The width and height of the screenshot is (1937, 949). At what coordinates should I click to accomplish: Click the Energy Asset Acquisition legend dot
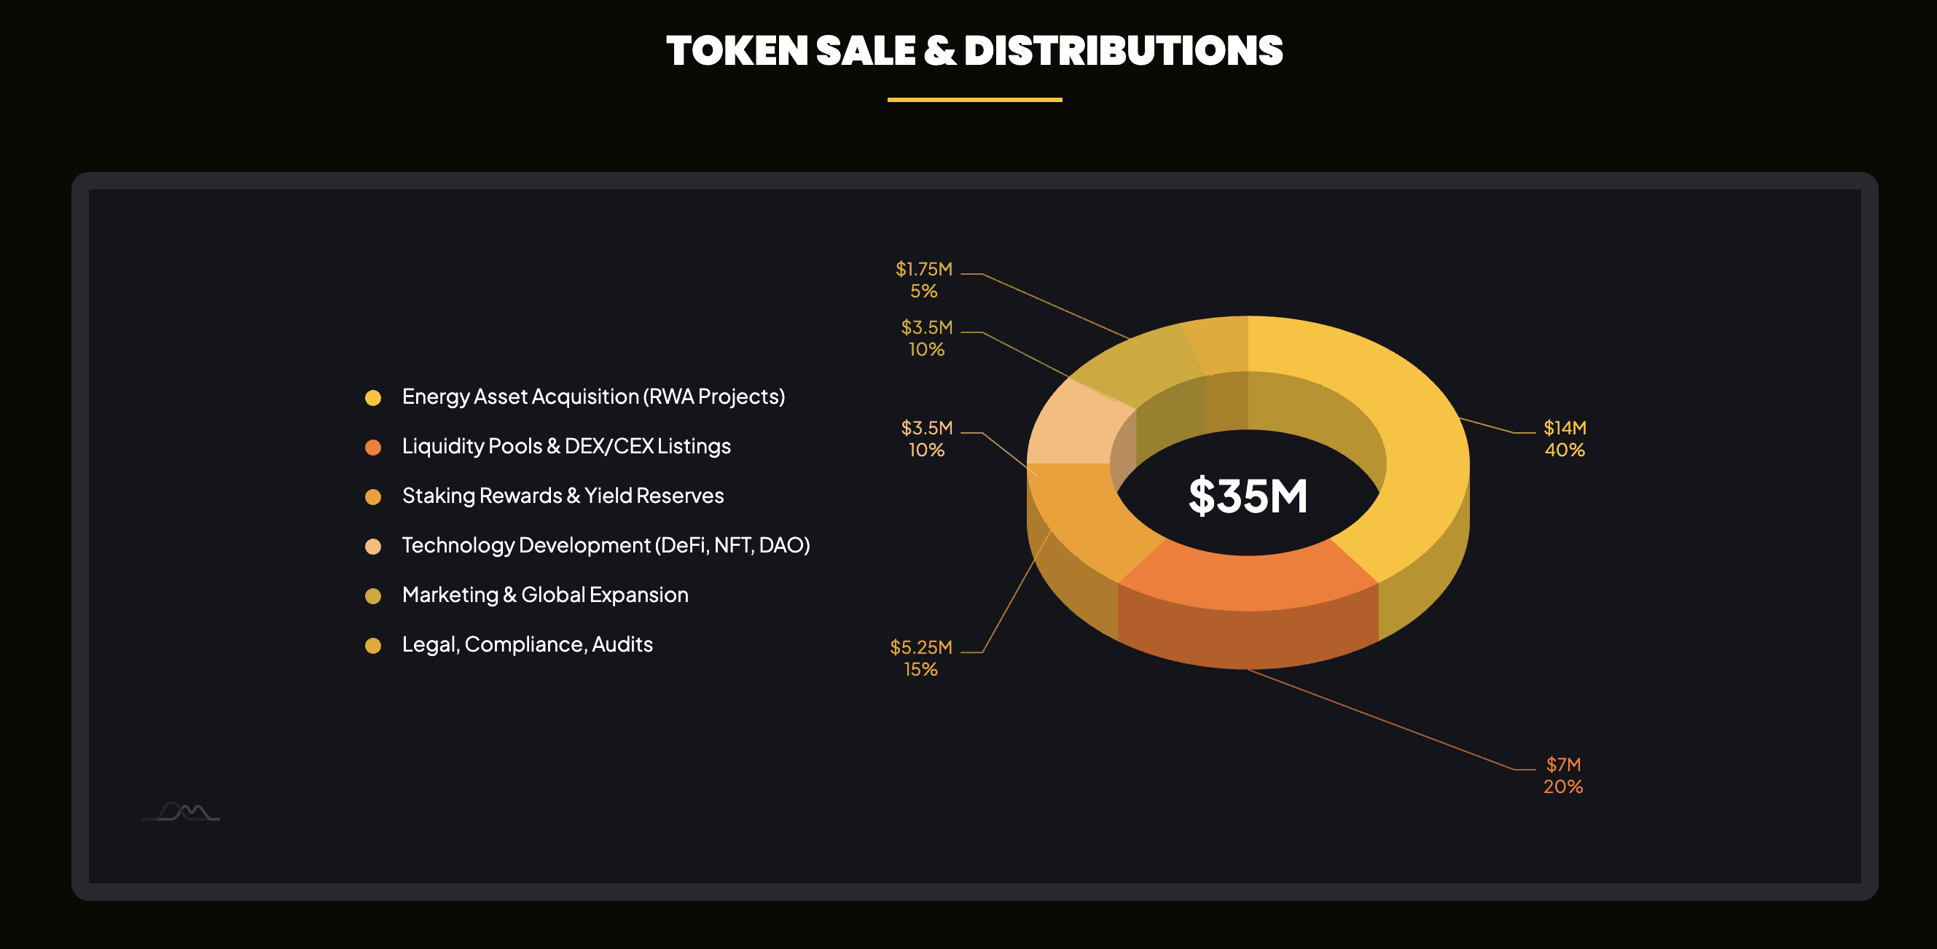pos(373,397)
